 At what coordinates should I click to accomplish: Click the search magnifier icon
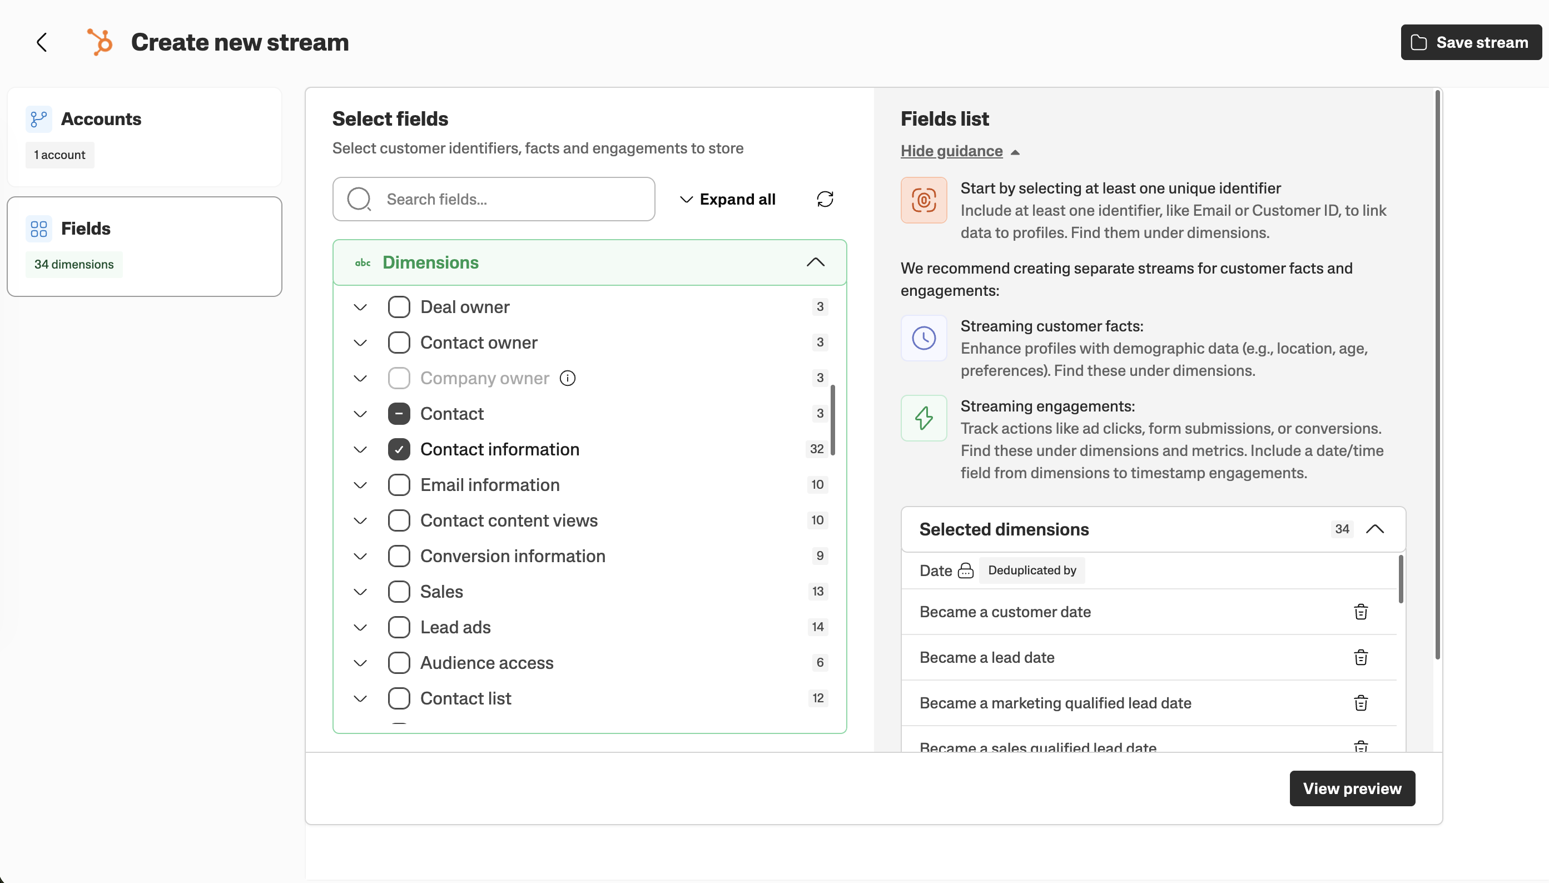[x=359, y=199]
